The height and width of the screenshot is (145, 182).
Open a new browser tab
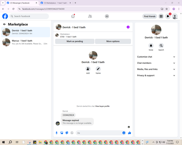tap(75, 3)
